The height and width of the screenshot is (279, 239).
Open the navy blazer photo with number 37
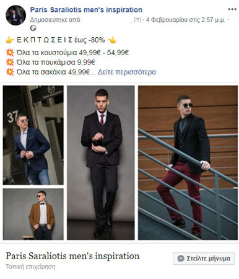33,135
